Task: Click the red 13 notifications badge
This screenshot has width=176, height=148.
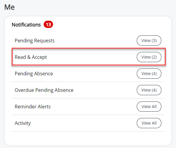Action: pyautogui.click(x=48, y=24)
